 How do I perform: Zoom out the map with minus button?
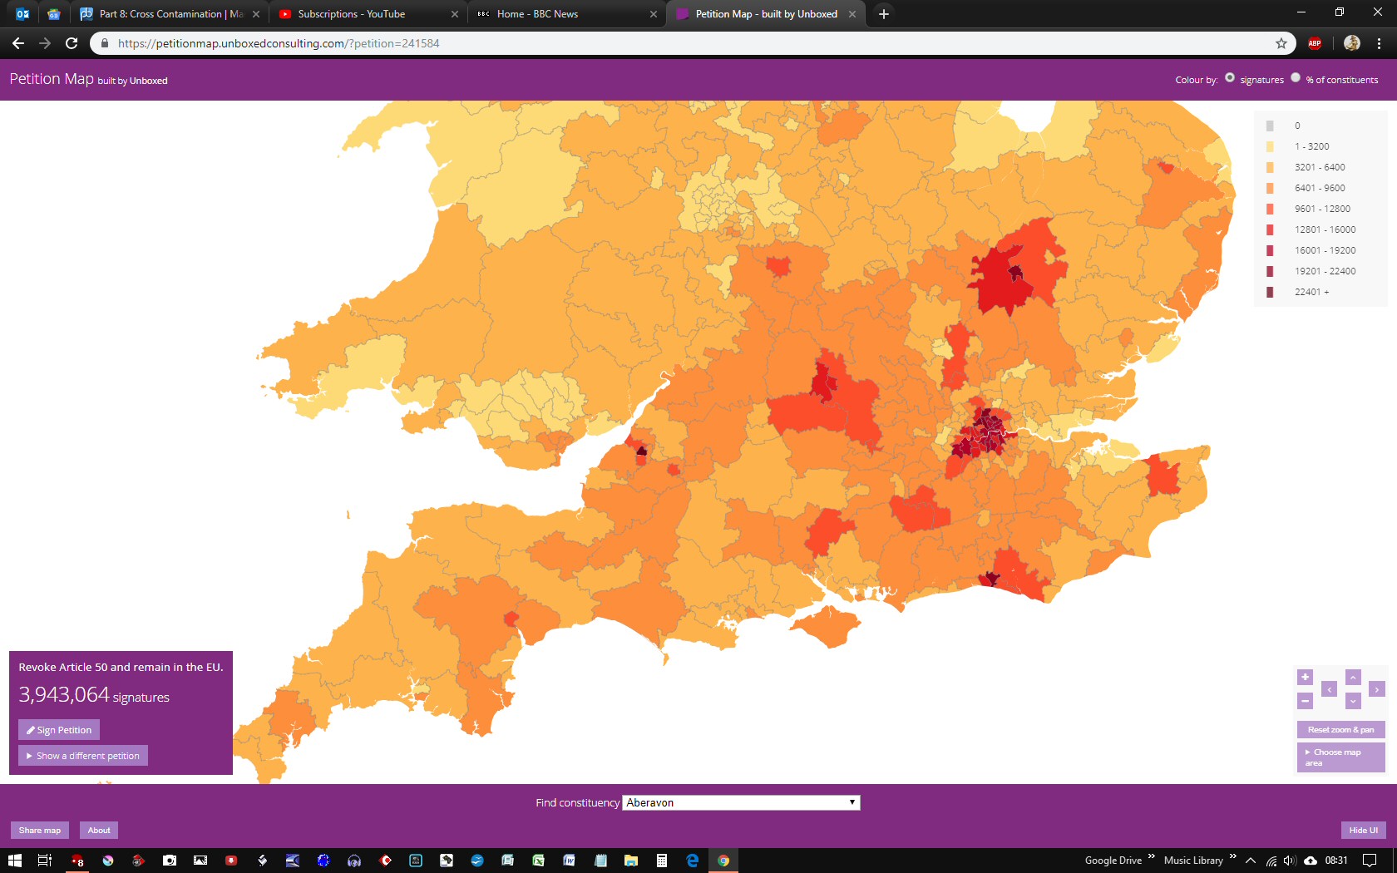pyautogui.click(x=1305, y=701)
